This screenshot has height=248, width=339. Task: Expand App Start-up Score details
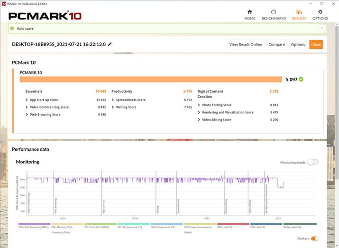27,100
